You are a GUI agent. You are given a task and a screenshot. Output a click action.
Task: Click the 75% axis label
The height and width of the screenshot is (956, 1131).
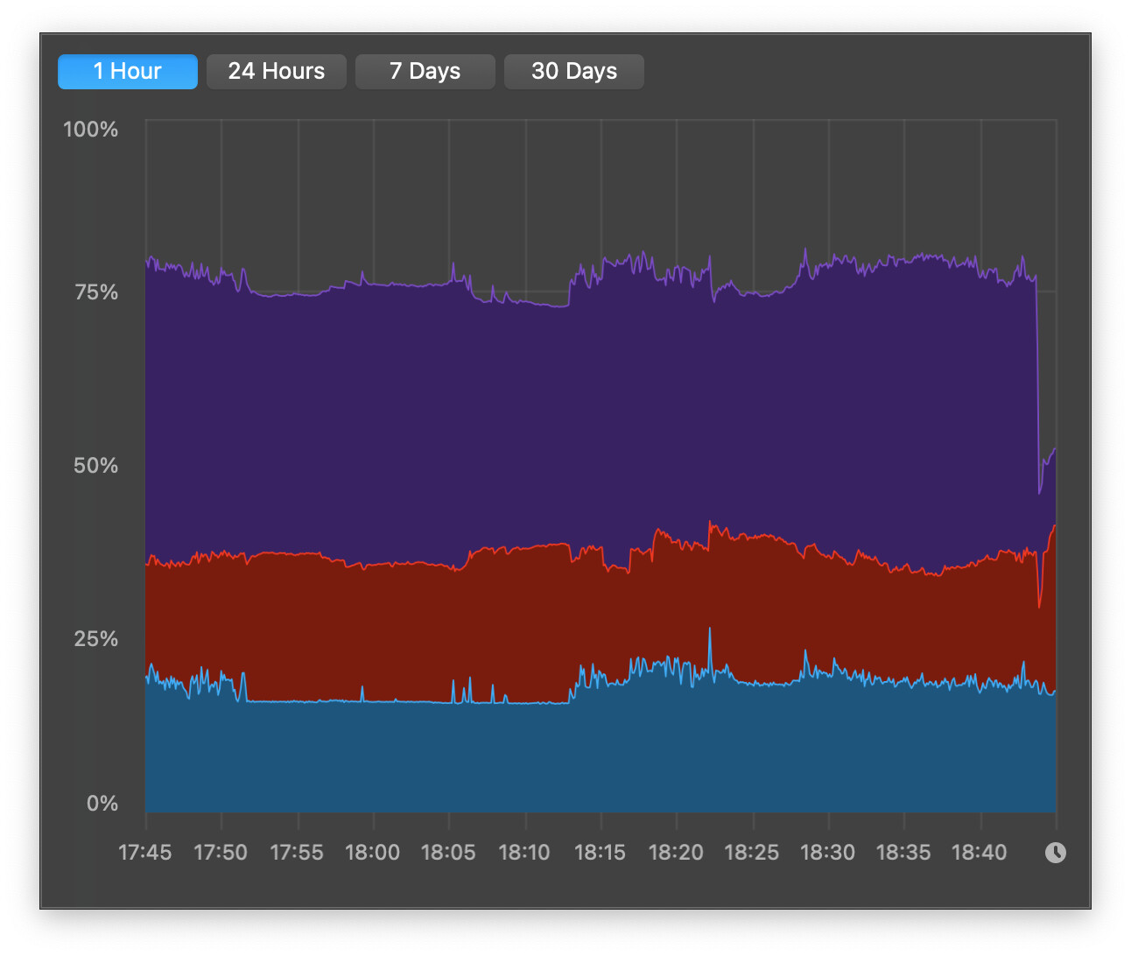[x=96, y=292]
